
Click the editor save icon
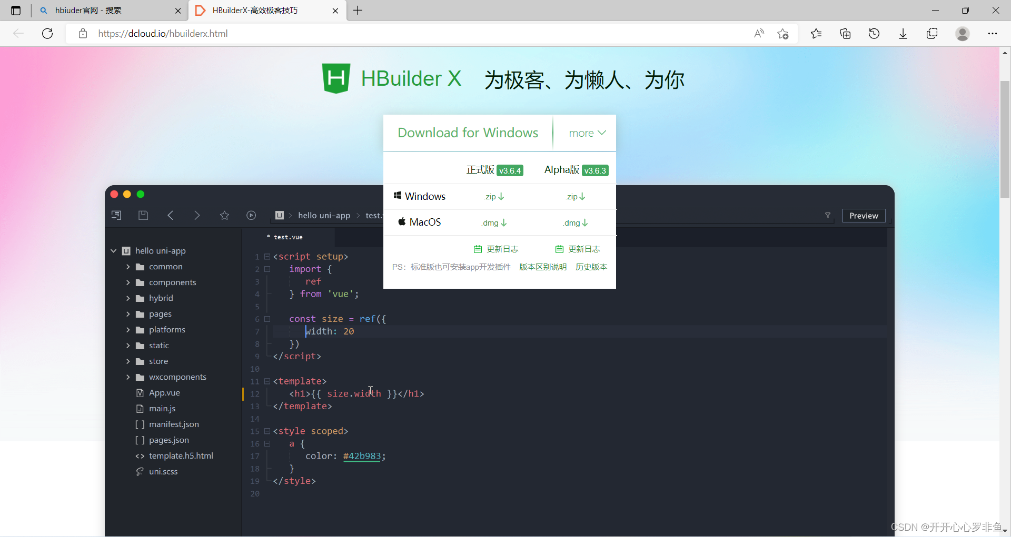pos(143,215)
